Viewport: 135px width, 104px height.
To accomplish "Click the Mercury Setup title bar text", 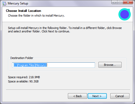I will [18, 3].
